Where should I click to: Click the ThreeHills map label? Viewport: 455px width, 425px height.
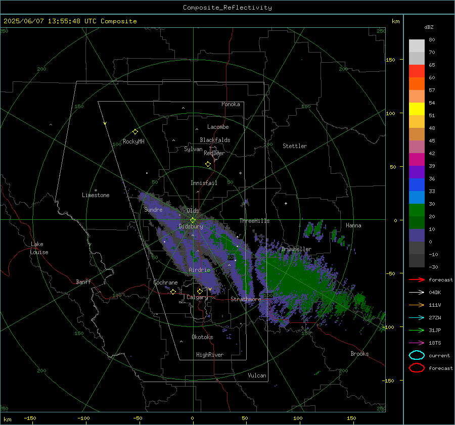point(254,221)
